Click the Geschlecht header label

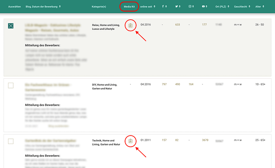240,7
